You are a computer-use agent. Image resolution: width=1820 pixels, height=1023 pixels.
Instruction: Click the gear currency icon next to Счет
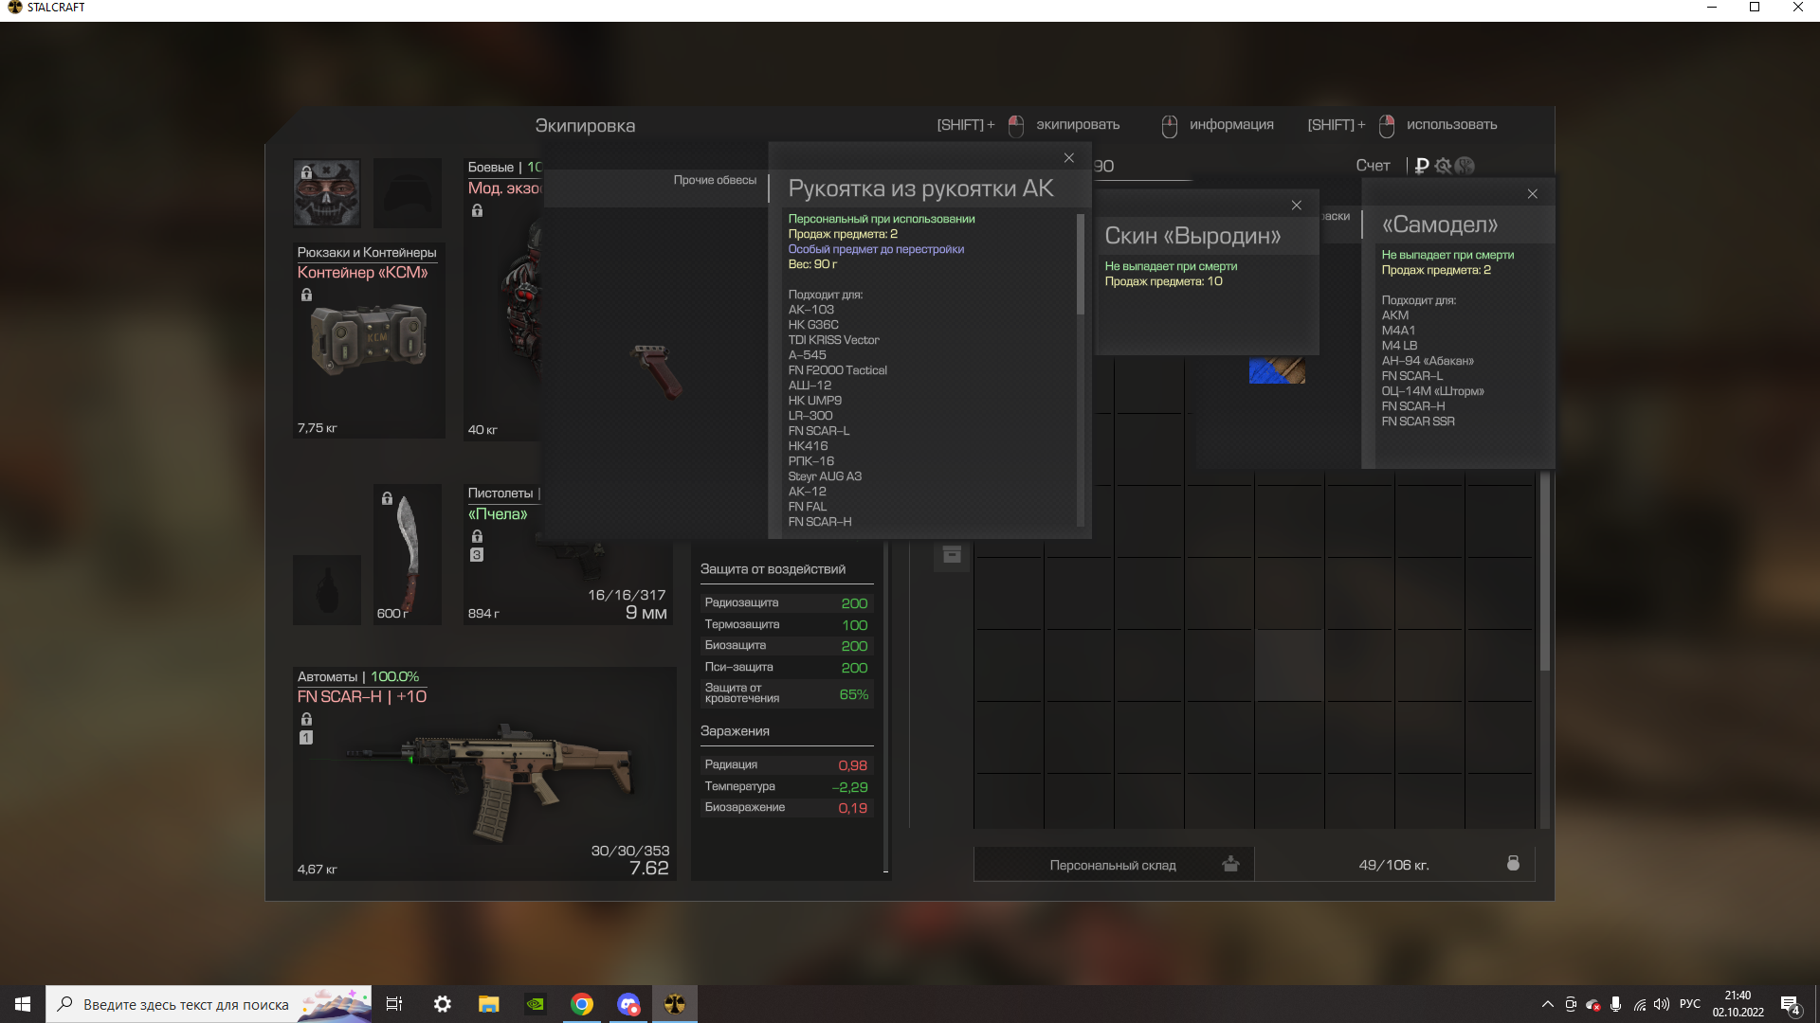[x=1443, y=166]
